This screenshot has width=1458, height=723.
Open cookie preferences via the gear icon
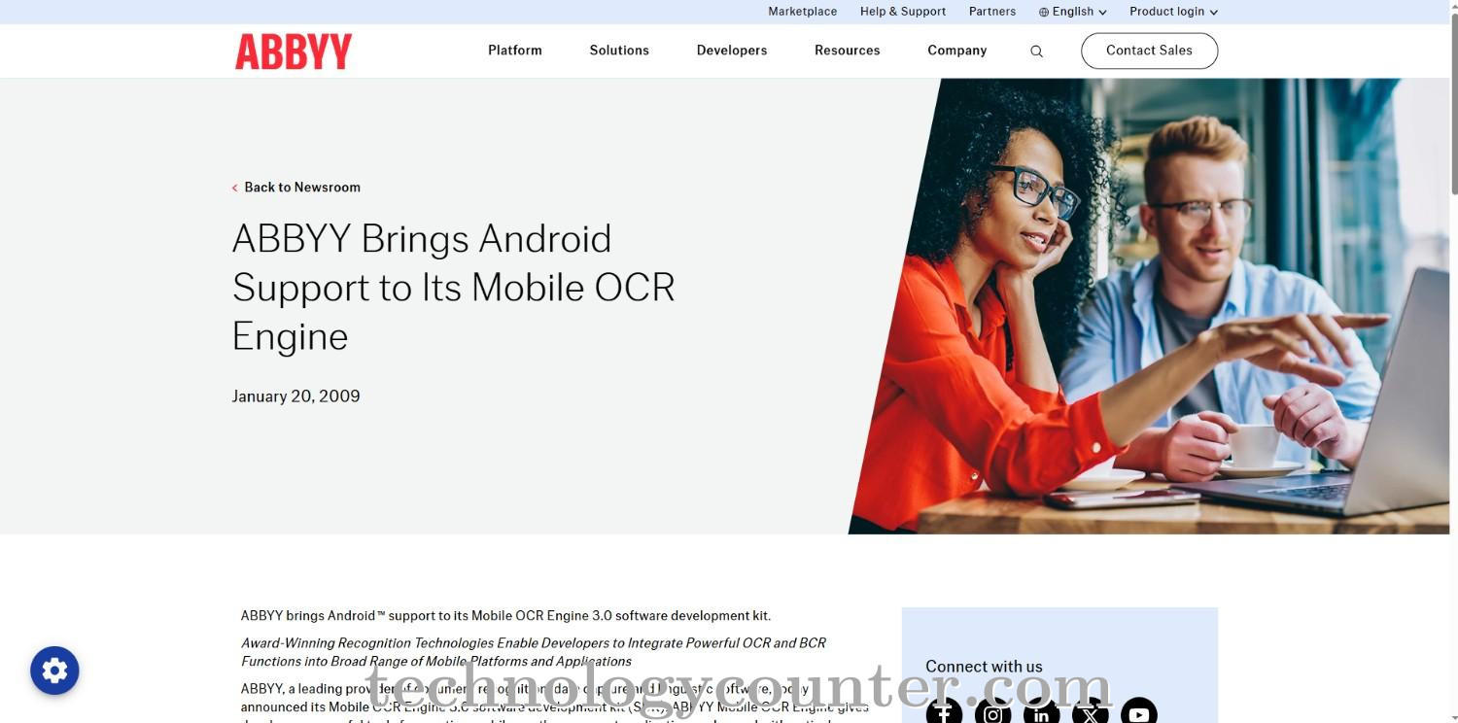(x=54, y=671)
